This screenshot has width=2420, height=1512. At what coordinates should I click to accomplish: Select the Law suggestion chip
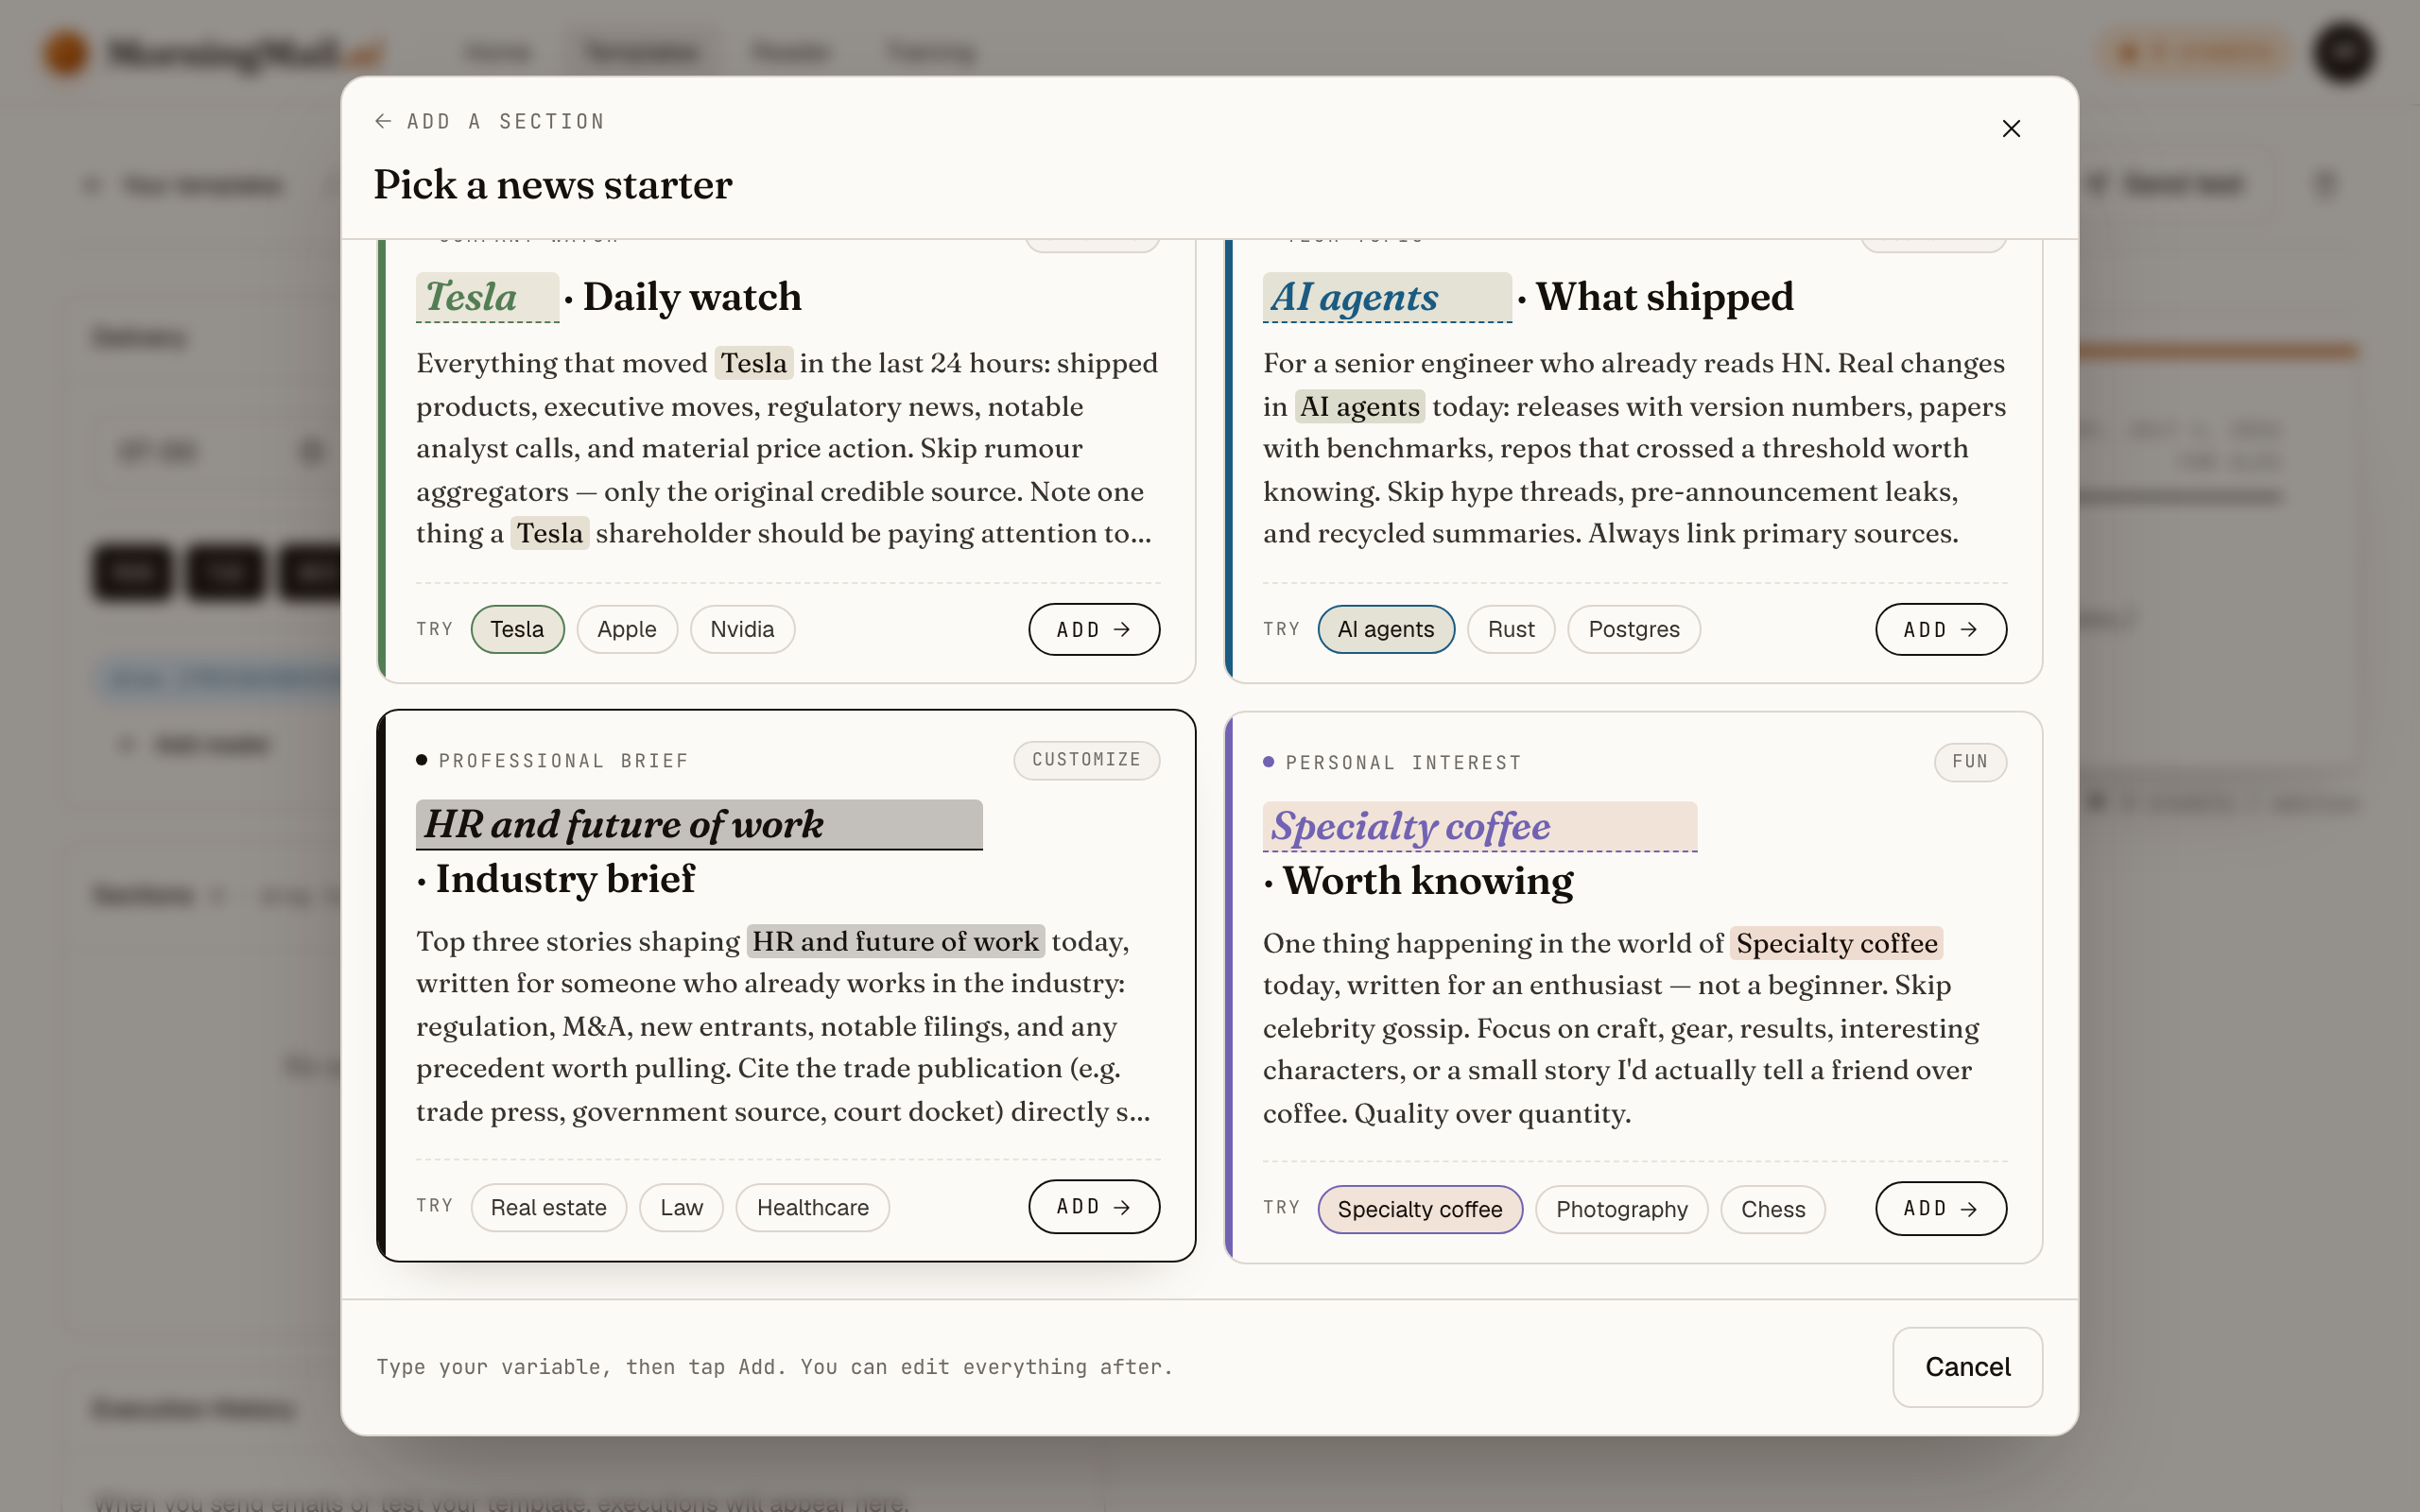pyautogui.click(x=681, y=1207)
